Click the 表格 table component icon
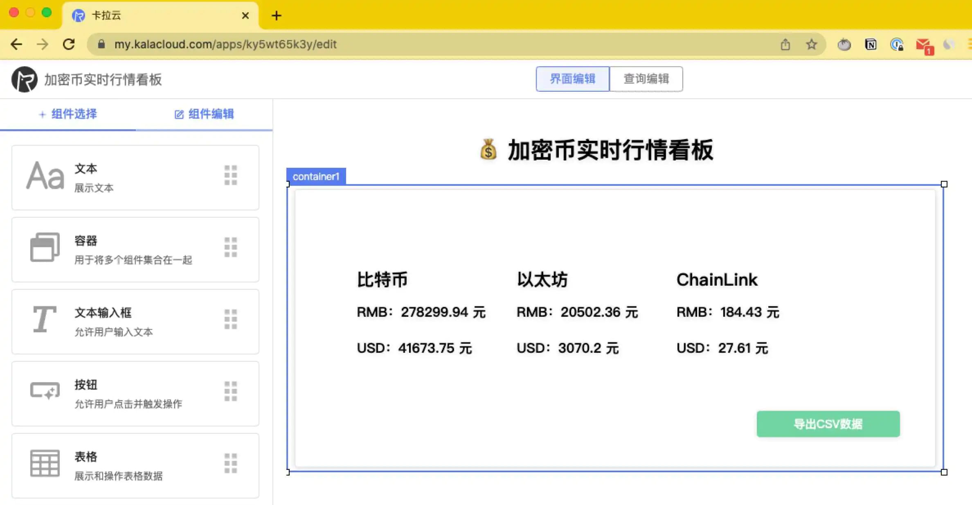This screenshot has width=972, height=505. (45, 463)
